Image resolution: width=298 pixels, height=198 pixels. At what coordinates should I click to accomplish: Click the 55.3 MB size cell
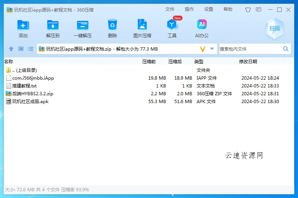pyautogui.click(x=157, y=101)
